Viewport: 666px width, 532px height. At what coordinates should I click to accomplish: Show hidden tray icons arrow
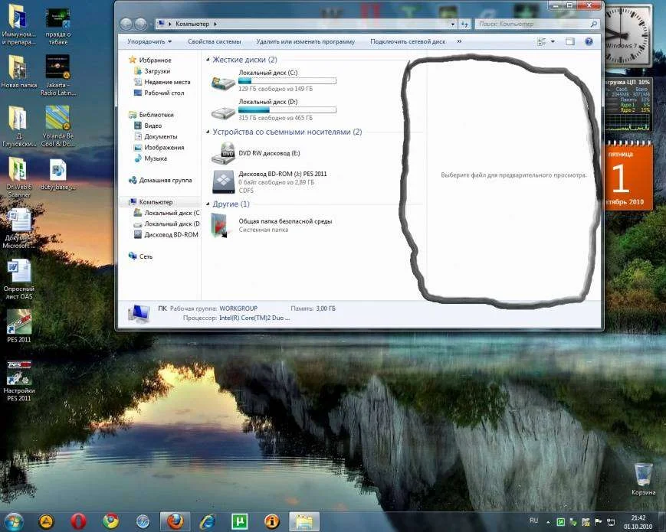point(548,522)
